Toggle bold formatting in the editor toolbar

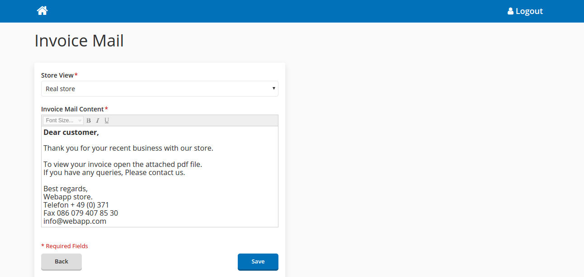(89, 120)
